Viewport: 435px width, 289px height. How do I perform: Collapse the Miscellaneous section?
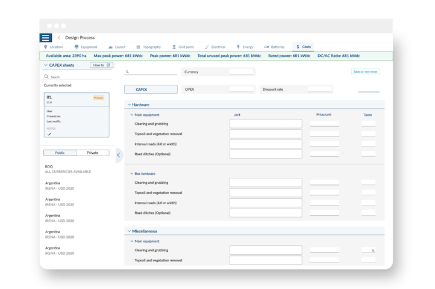click(130, 231)
